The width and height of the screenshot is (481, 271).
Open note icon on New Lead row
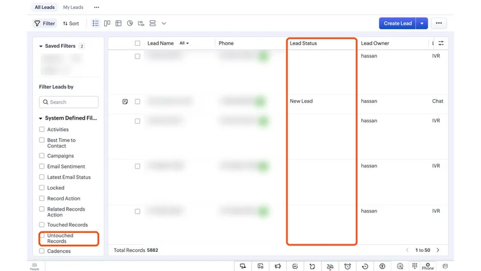(x=125, y=102)
